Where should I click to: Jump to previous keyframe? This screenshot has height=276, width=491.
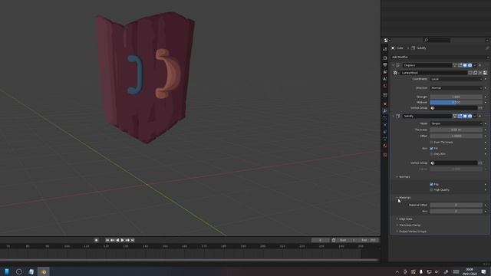point(112,240)
